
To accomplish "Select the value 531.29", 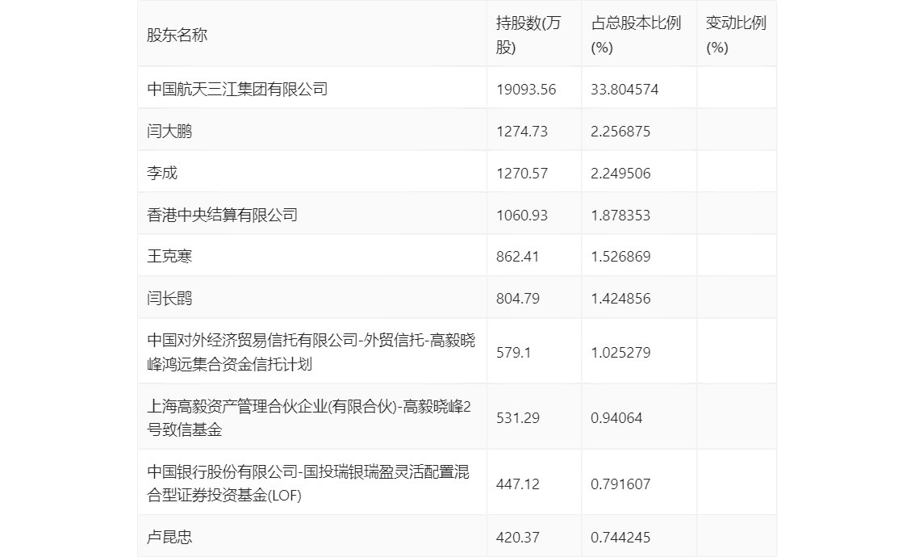I will (x=517, y=418).
